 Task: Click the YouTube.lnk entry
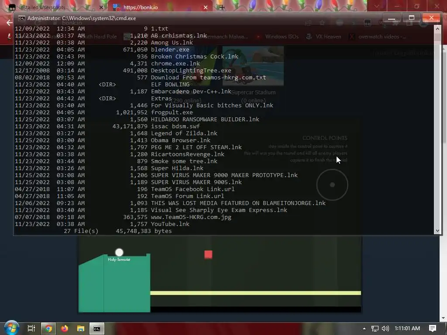(x=170, y=224)
